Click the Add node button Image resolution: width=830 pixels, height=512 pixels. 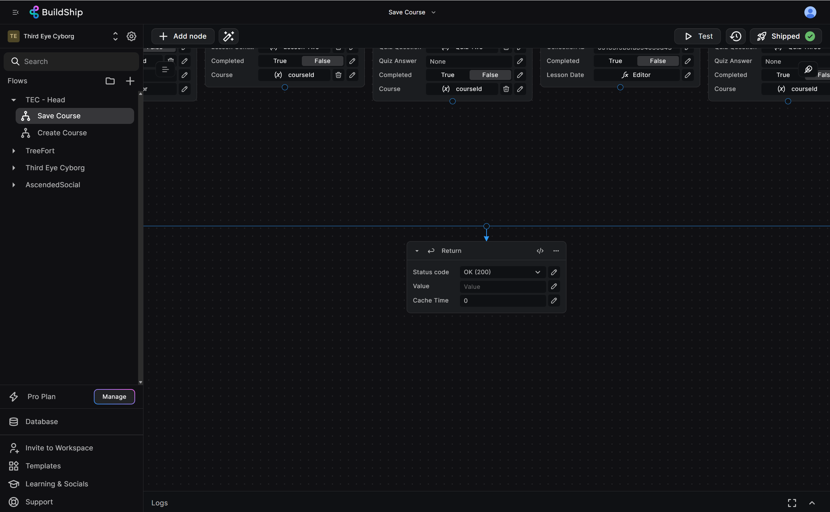183,36
